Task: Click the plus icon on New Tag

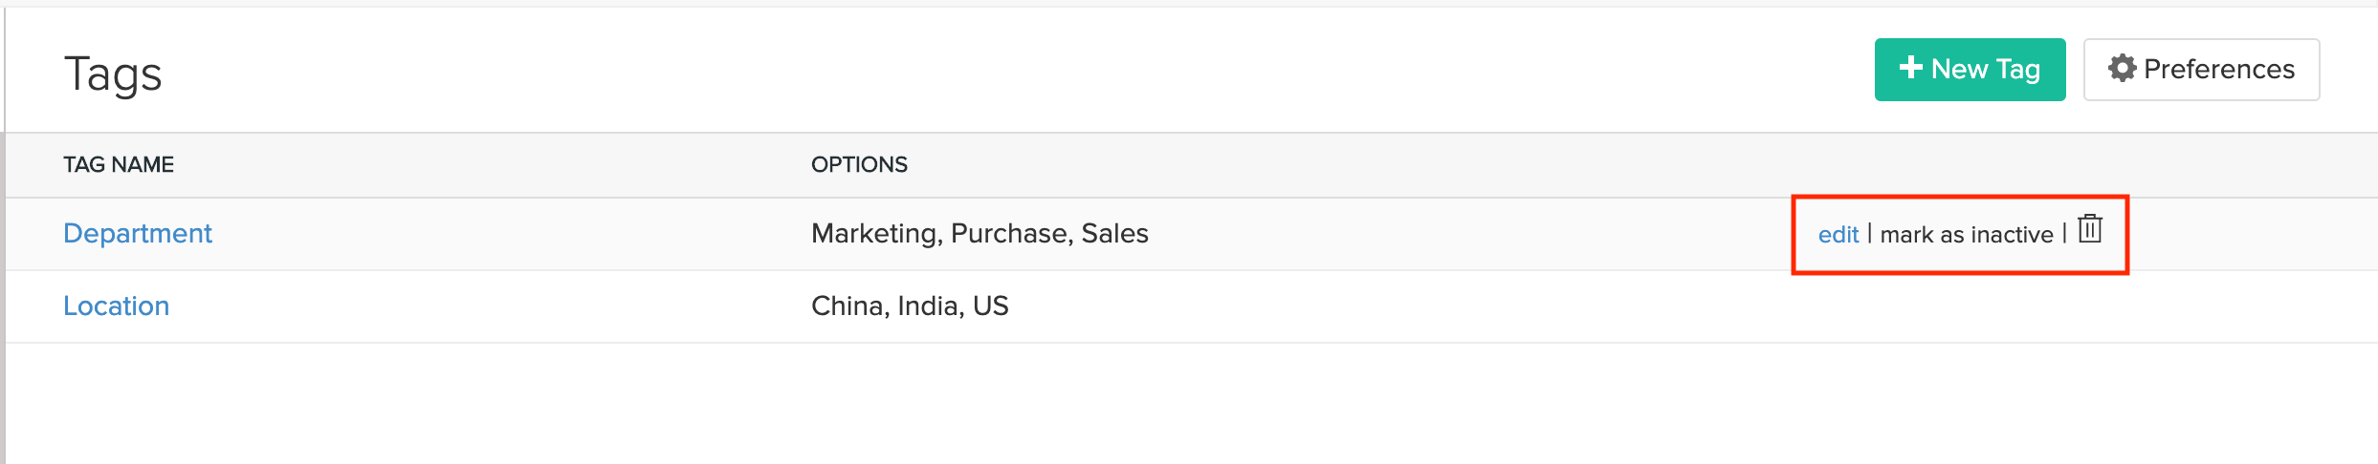Action: [1910, 68]
